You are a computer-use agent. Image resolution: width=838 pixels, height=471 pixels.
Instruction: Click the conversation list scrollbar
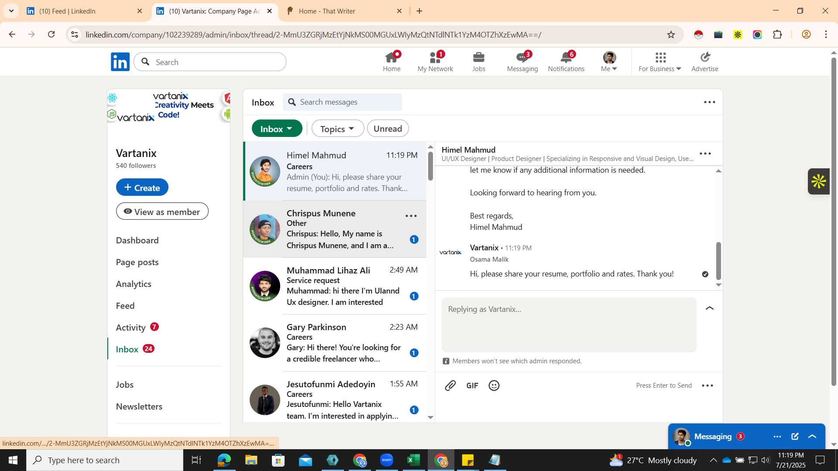click(430, 166)
